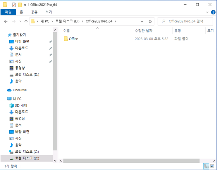Click the OneDrive cloud icon
217x170 pixels.
tap(9, 90)
